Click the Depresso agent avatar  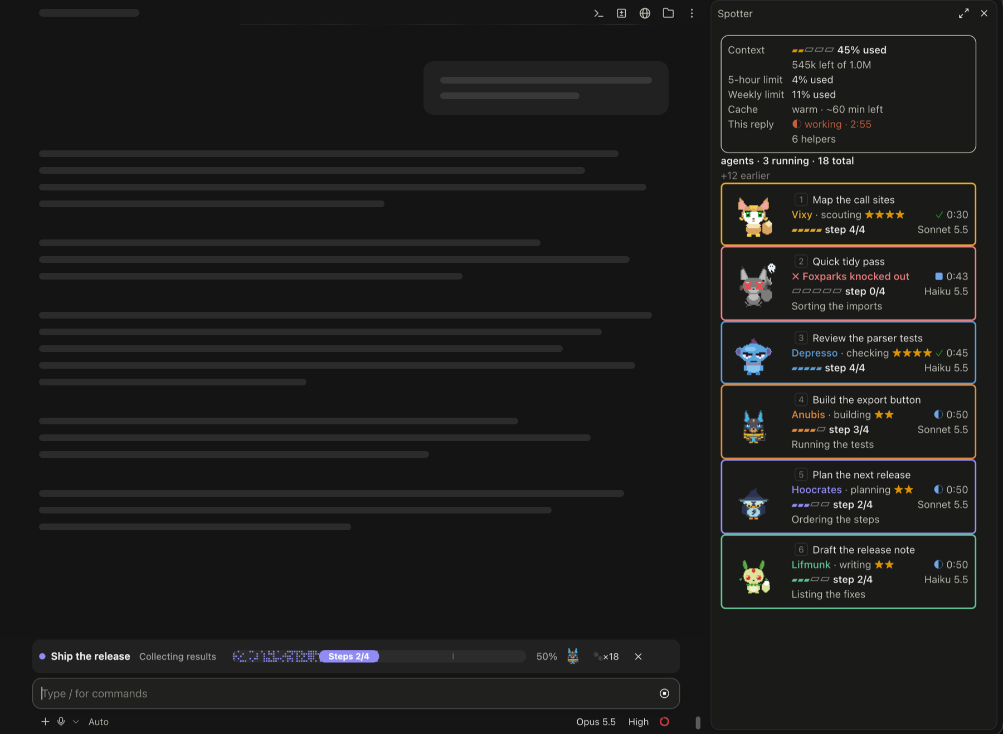(x=753, y=356)
